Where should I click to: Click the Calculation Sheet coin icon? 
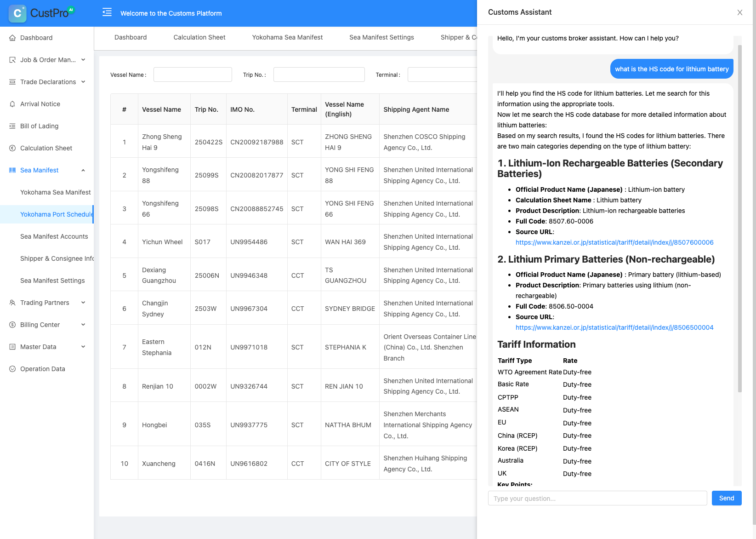coord(12,148)
